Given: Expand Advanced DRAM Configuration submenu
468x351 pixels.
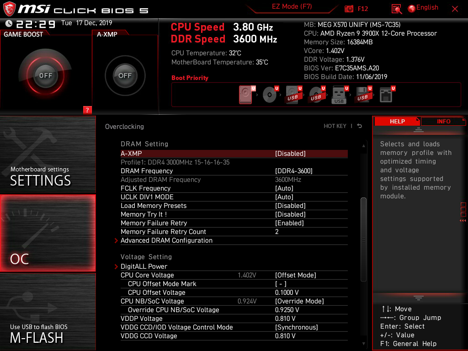Looking at the screenshot, I should (166, 240).
